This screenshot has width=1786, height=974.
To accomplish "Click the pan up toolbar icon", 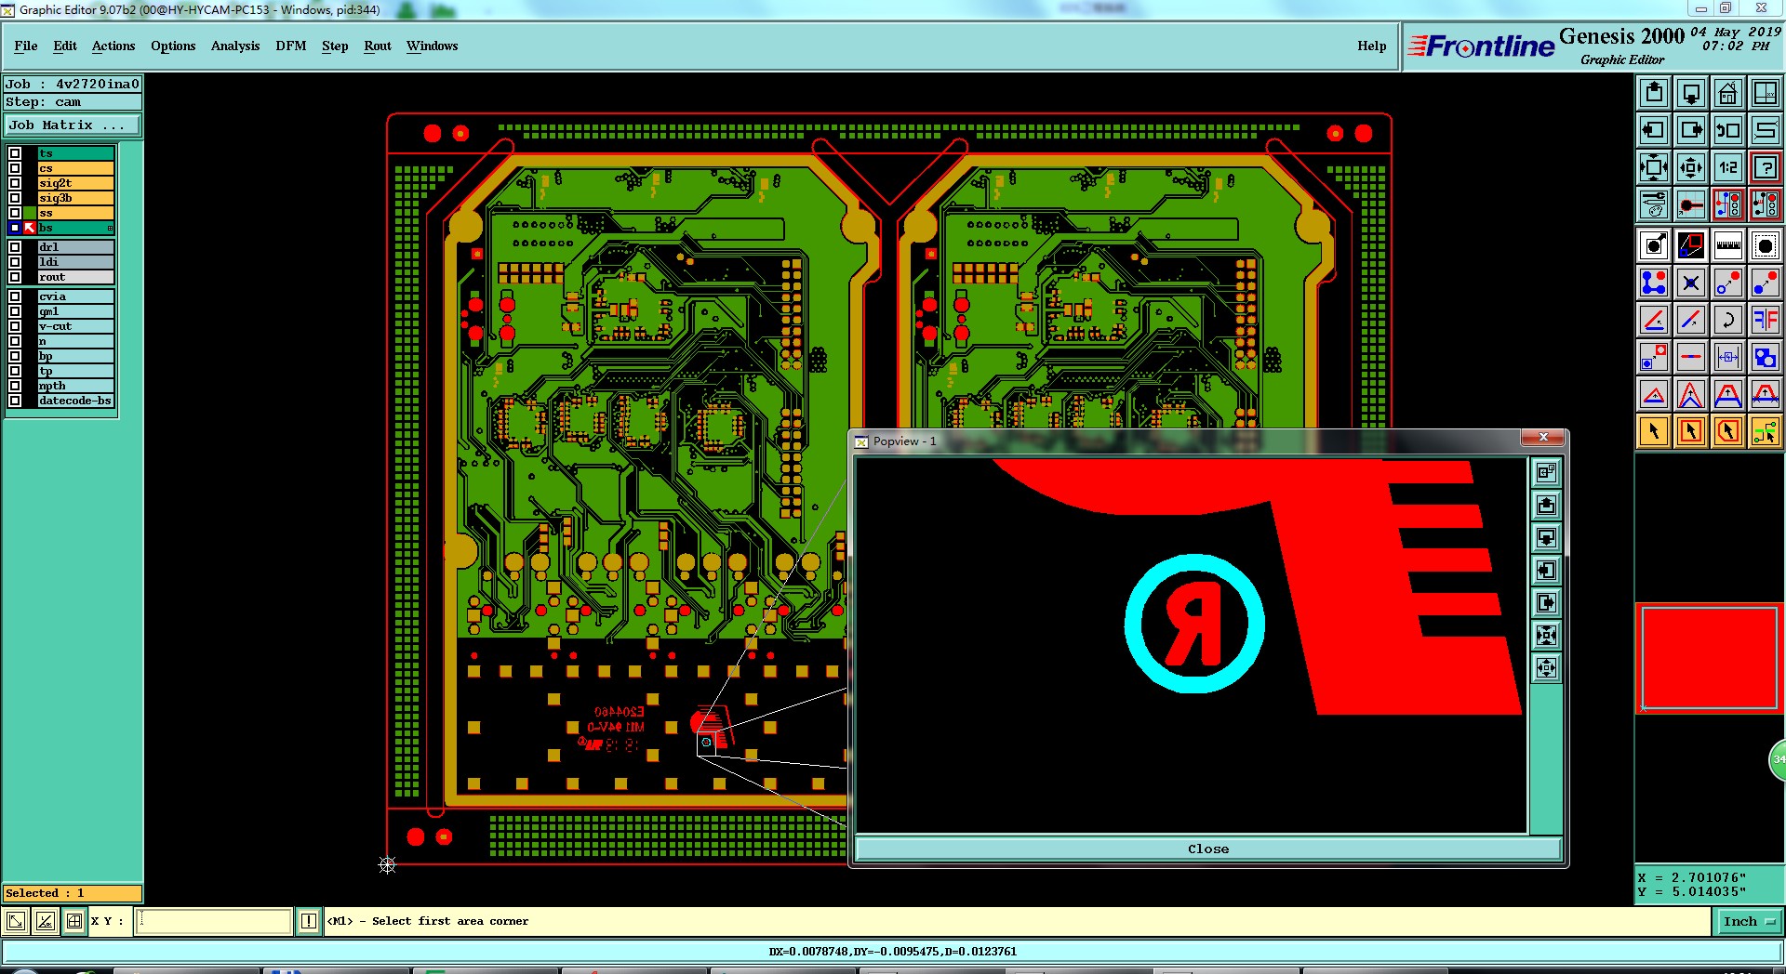I will 1654,93.
